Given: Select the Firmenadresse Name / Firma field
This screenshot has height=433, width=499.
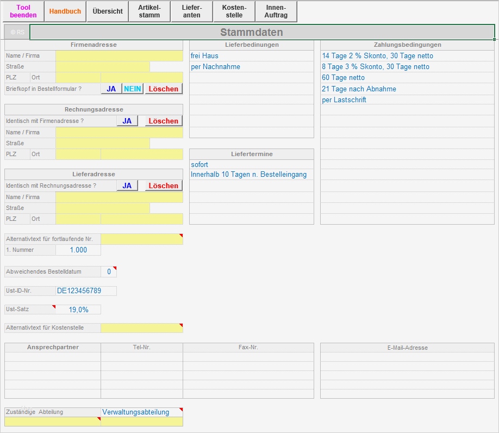Looking at the screenshot, I should 120,55.
